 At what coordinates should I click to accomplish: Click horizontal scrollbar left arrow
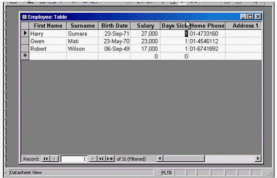(160, 159)
